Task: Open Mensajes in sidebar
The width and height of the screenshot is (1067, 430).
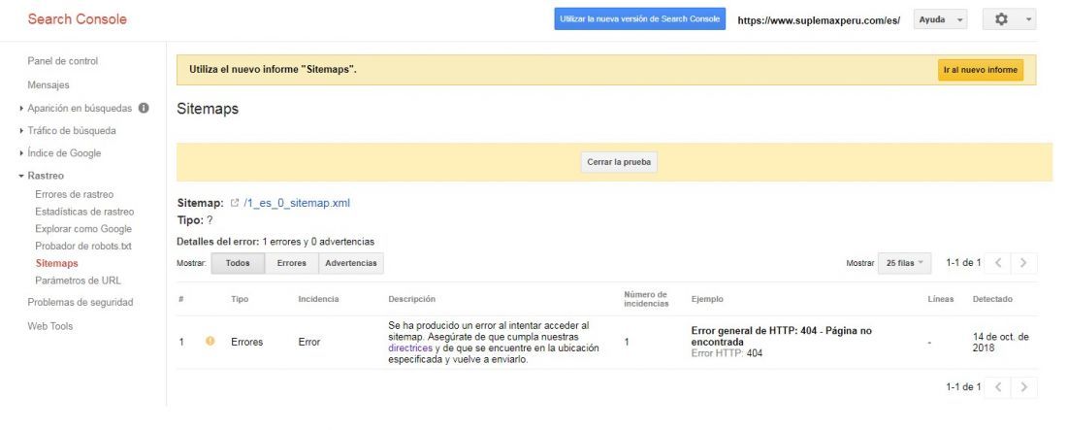Action: (48, 85)
